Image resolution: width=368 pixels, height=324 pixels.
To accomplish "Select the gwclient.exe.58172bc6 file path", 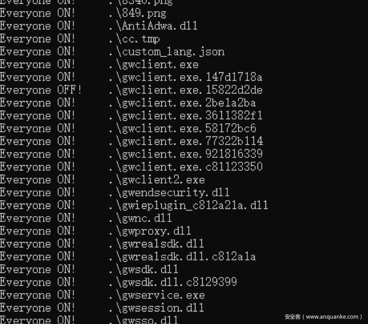I will 182,128.
